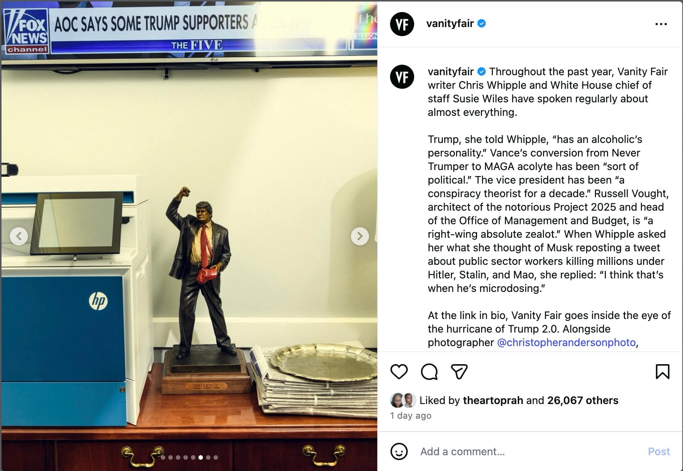Open the theartoprah profile from likes
This screenshot has height=471, width=683.
tap(493, 400)
